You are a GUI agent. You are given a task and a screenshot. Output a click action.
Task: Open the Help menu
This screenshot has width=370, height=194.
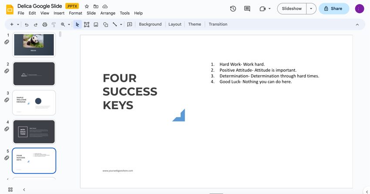click(138, 13)
